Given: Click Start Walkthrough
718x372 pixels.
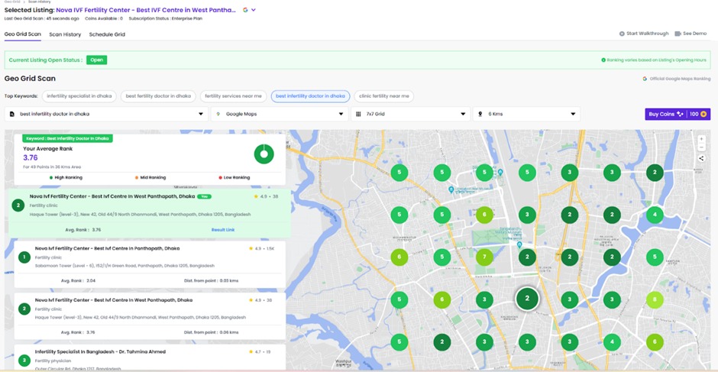Looking at the screenshot, I should pyautogui.click(x=644, y=34).
